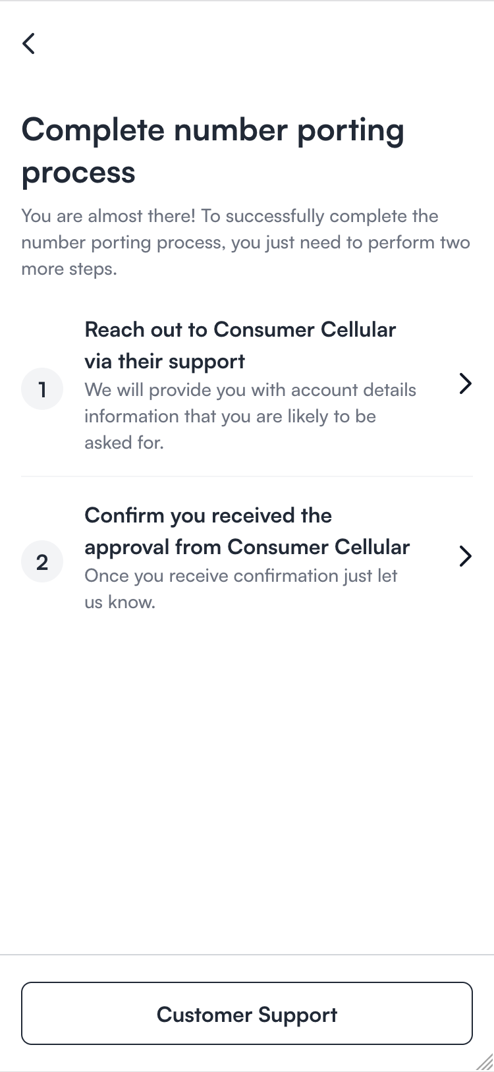Open step 2 via its right chevron
This screenshot has width=494, height=1072.
pos(465,556)
